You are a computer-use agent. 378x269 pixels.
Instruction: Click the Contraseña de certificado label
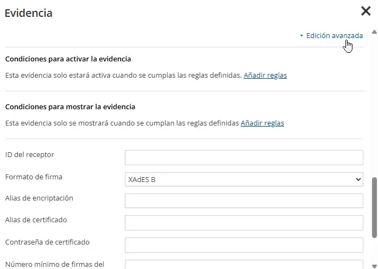[47, 242]
